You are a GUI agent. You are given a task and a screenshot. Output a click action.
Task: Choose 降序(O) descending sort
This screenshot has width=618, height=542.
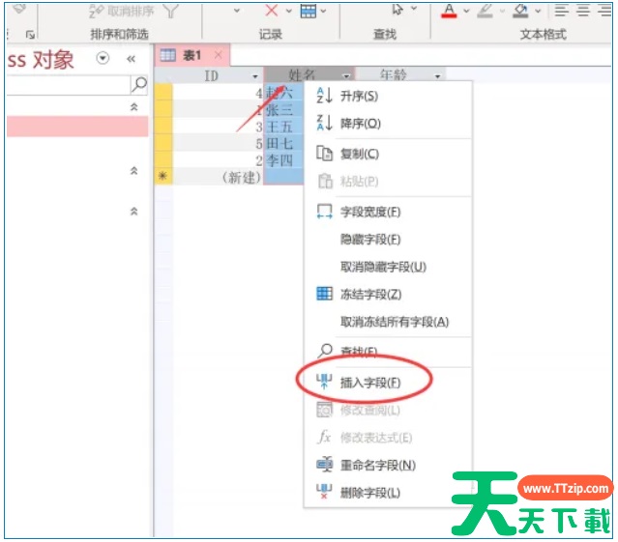pyautogui.click(x=360, y=124)
